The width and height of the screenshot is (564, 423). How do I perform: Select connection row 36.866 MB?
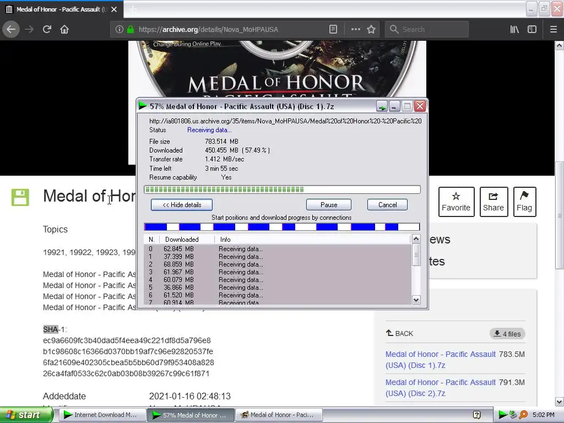[278, 288]
